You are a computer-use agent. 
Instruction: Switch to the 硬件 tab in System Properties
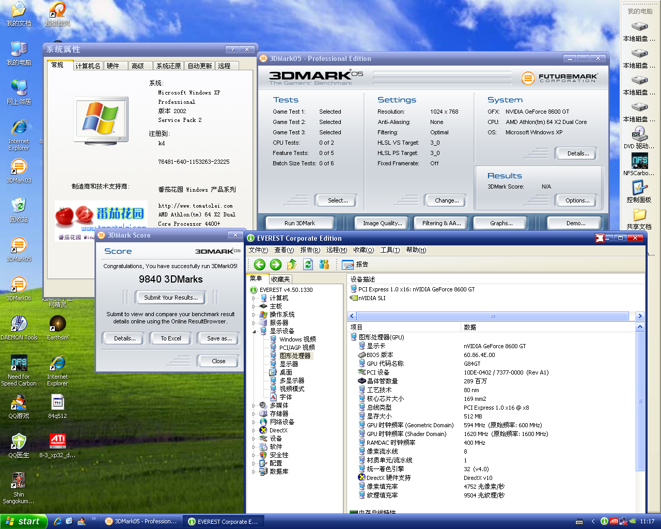[x=113, y=66]
